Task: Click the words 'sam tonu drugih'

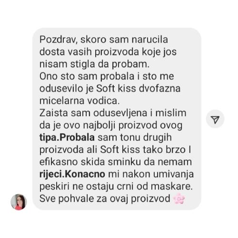Action: (135, 138)
